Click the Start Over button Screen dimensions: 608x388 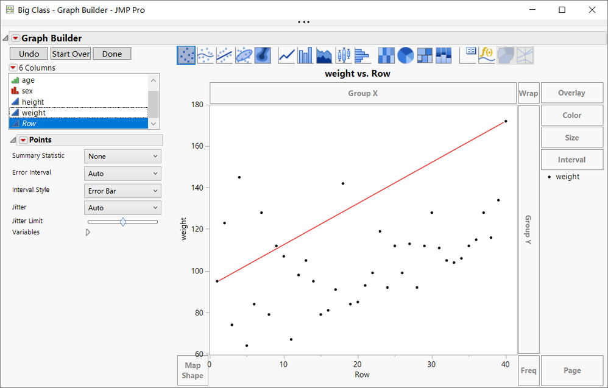point(71,54)
